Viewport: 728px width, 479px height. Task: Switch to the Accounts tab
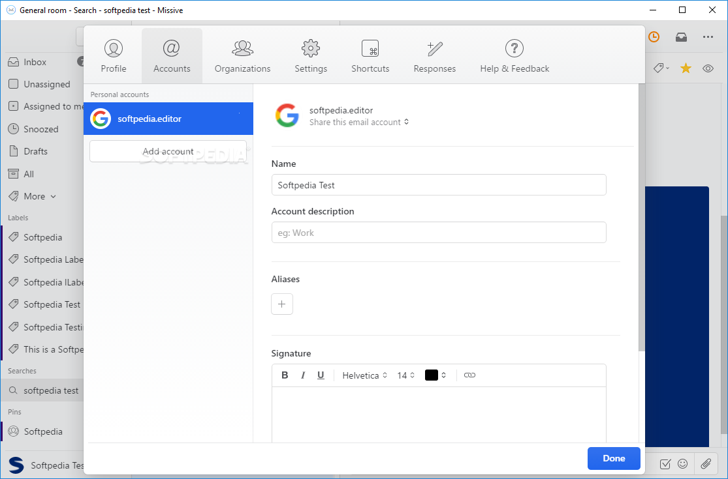[172, 56]
